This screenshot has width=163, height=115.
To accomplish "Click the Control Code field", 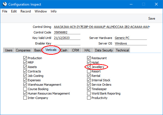I will click(x=67, y=32).
